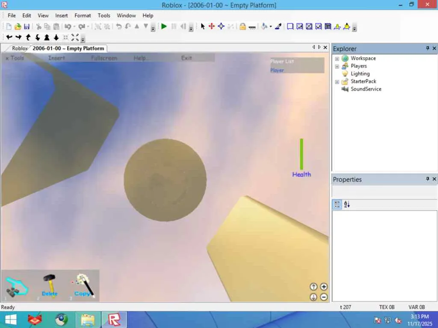Click the Pause simulation button
Image resolution: width=438 pixels, height=328 pixels.
click(174, 26)
